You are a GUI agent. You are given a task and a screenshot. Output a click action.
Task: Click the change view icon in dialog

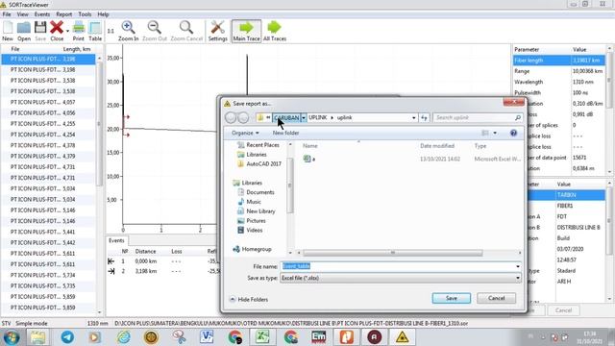point(485,133)
